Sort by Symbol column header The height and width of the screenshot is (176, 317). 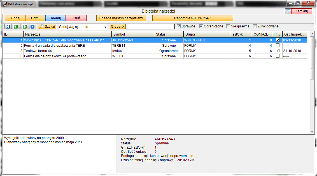point(133,34)
